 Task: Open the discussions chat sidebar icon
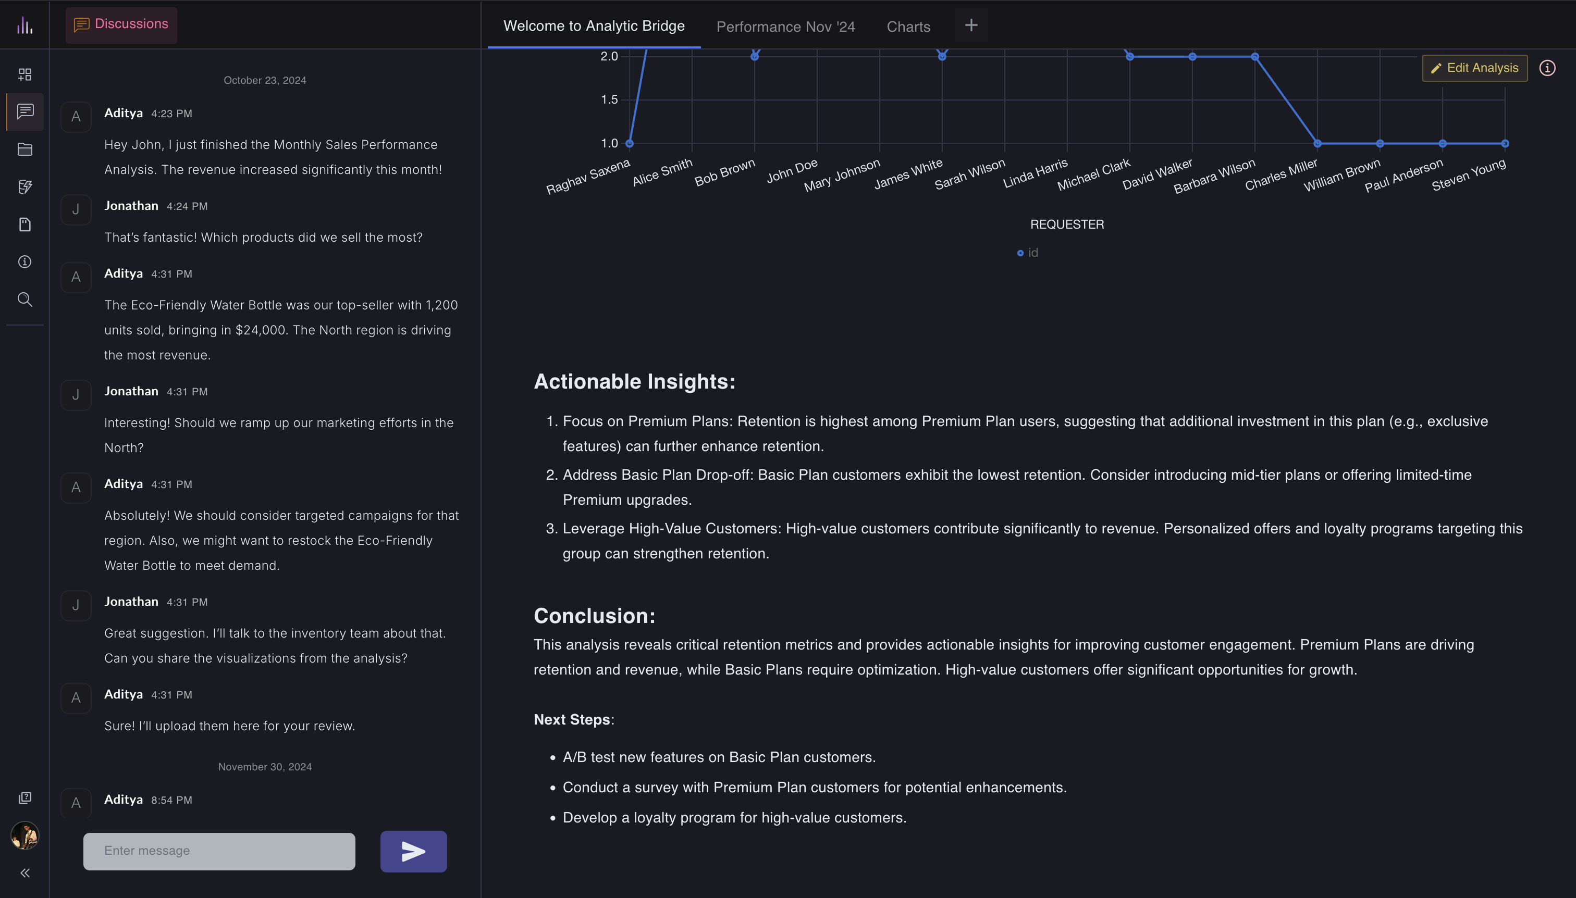click(x=24, y=111)
